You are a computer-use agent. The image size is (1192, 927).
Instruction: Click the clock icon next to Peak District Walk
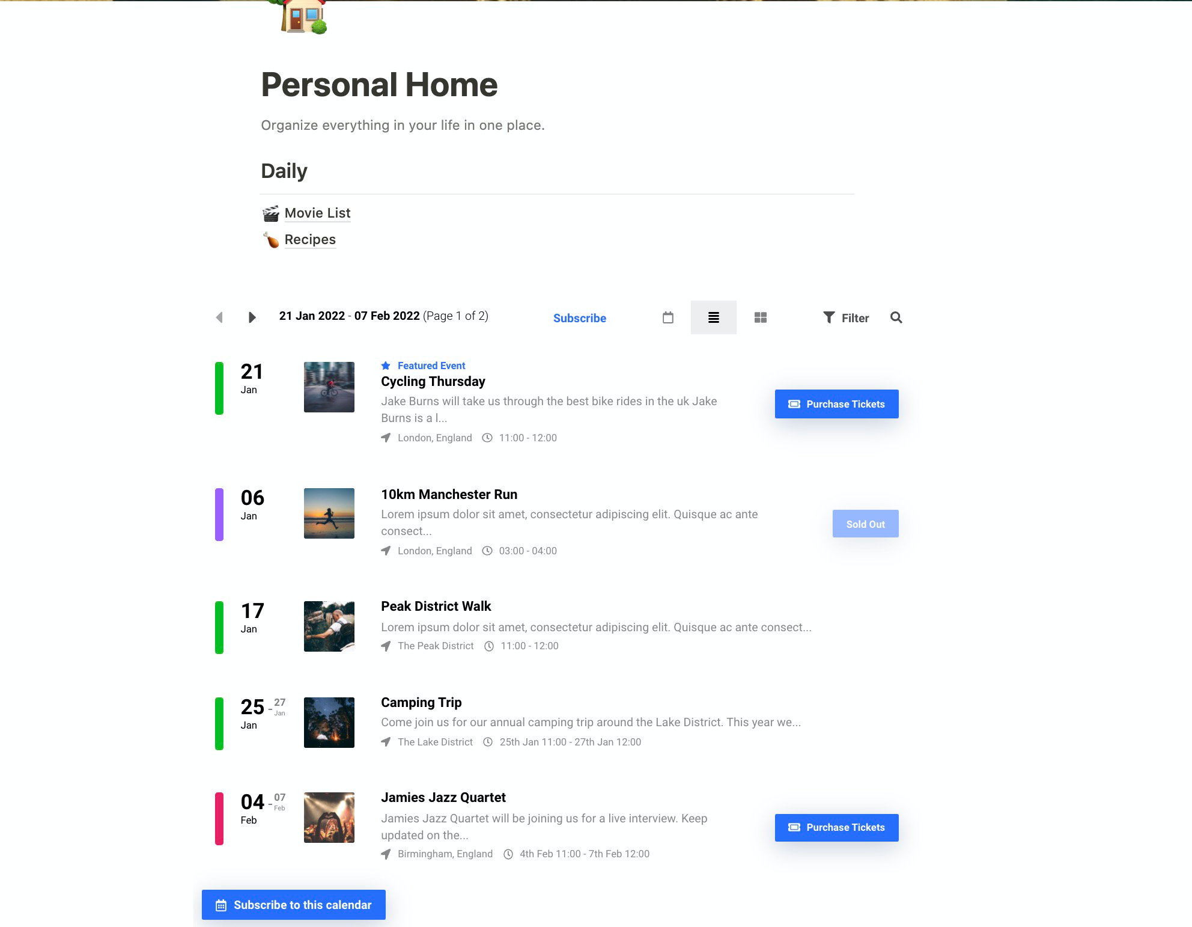tap(488, 646)
